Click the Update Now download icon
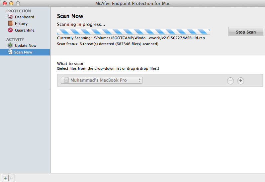The width and height of the screenshot is (265, 182). point(10,45)
